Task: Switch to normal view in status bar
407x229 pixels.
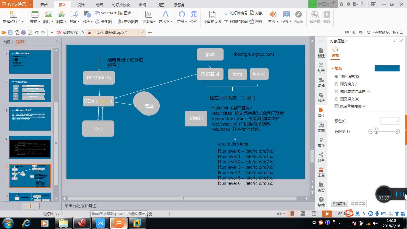Action: (292, 213)
